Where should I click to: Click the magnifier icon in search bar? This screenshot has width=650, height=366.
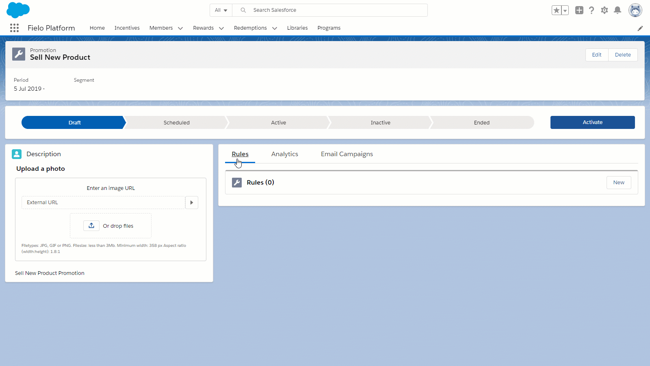click(243, 10)
